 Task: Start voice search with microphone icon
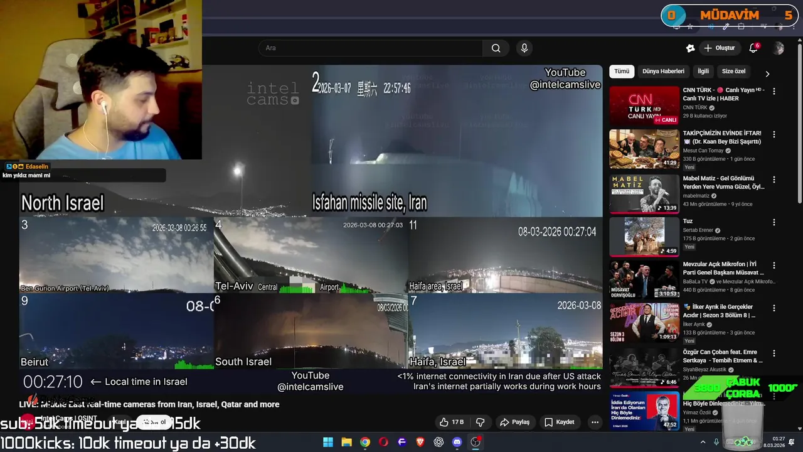pos(524,48)
